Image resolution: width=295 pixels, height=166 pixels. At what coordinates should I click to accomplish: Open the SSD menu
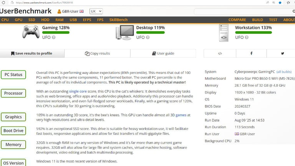click(x=31, y=20)
